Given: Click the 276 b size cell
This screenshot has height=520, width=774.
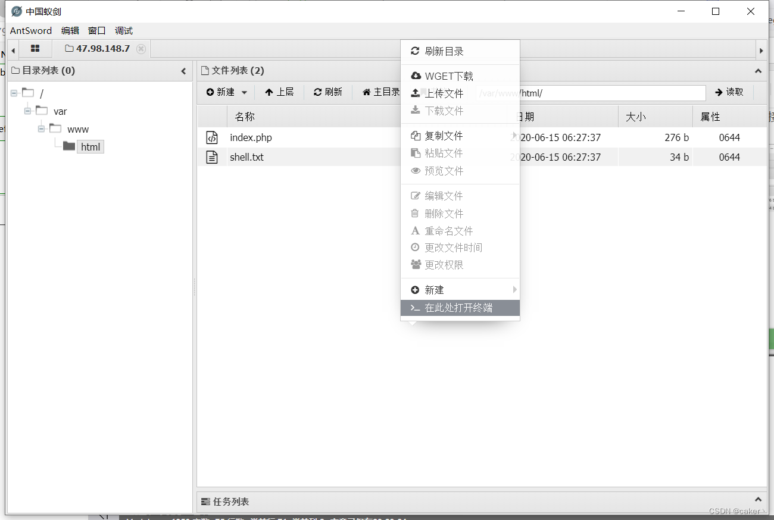Looking at the screenshot, I should (x=677, y=137).
